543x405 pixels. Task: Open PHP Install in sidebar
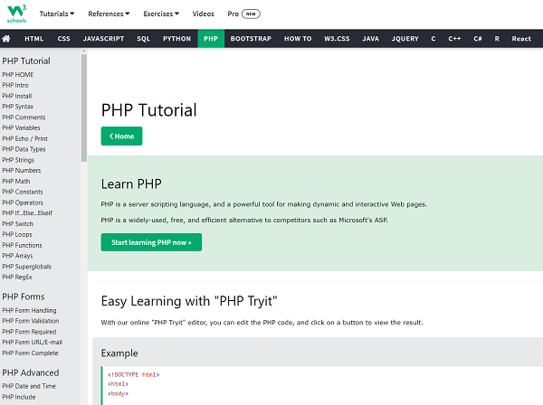pos(17,96)
